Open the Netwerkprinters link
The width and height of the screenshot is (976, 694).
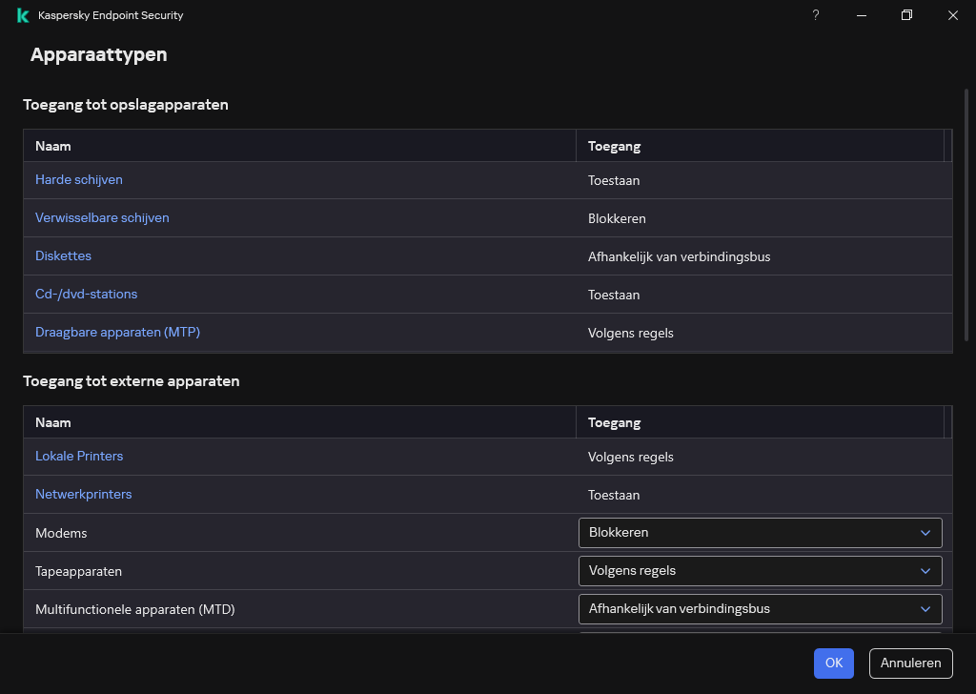click(x=83, y=494)
